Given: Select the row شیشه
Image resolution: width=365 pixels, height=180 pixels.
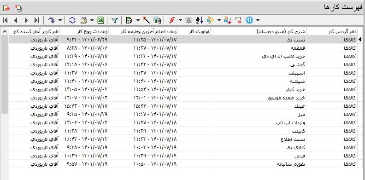Looking at the screenshot, I should 183,81.
